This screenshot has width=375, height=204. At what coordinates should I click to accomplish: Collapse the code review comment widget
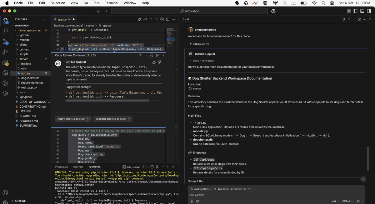tap(163, 55)
